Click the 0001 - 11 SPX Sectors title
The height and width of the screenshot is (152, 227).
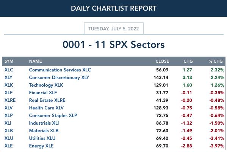[114, 44]
